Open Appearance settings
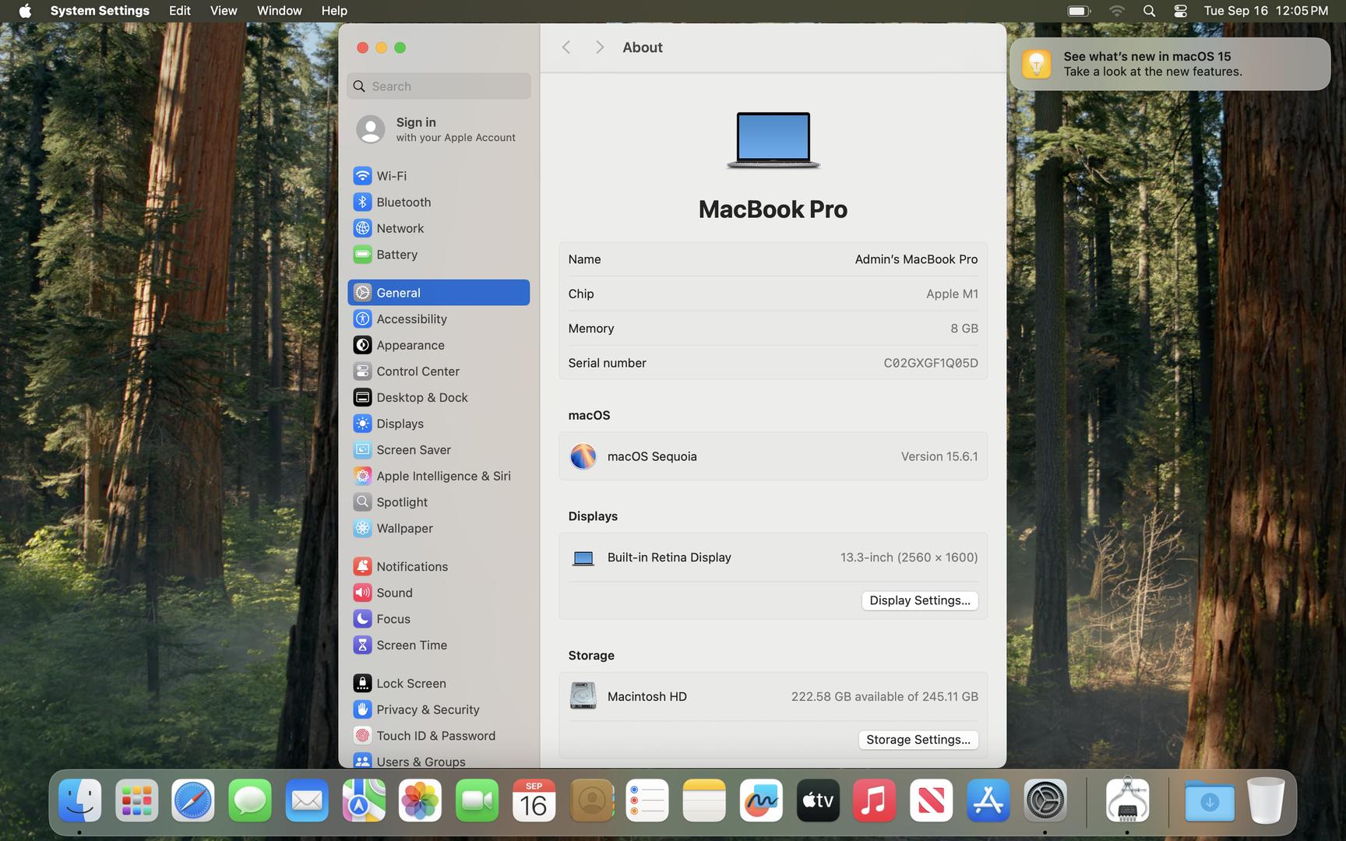 [439, 345]
